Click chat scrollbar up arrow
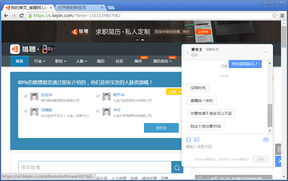 270,63
